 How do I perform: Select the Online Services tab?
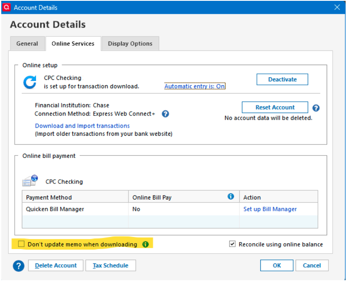point(73,44)
